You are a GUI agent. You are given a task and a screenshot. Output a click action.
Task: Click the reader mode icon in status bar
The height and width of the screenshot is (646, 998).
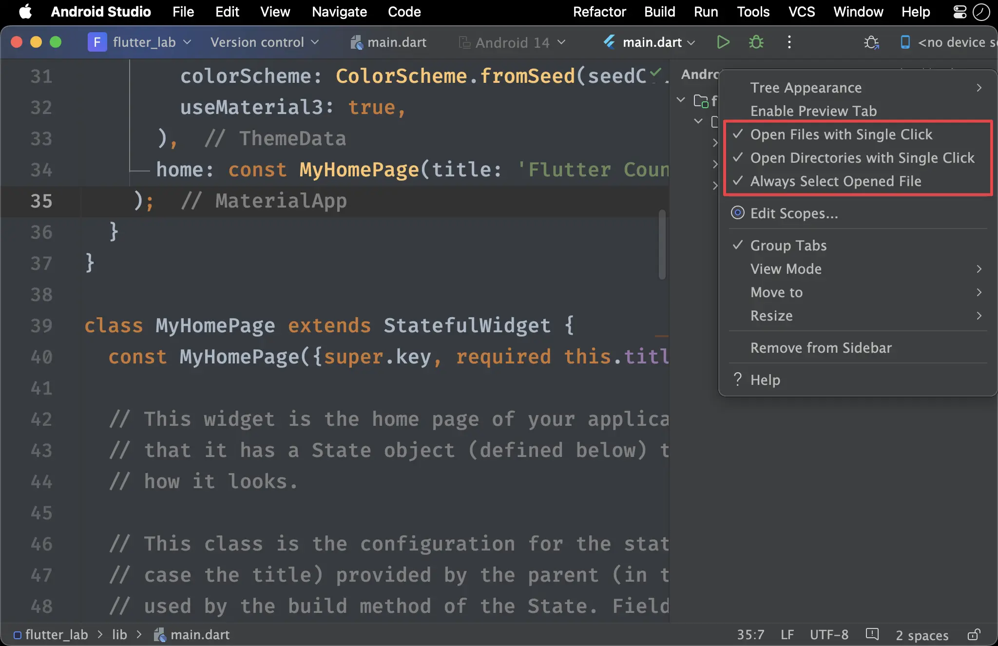pos(872,634)
